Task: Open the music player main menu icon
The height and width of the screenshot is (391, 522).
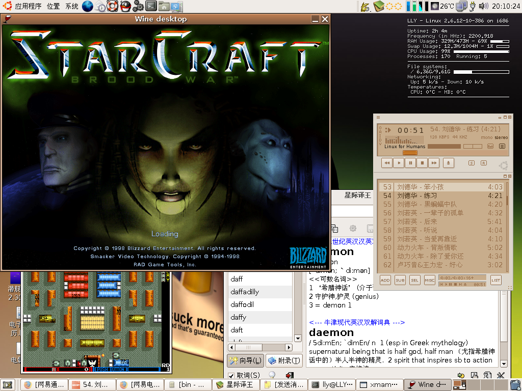Action: 379,118
